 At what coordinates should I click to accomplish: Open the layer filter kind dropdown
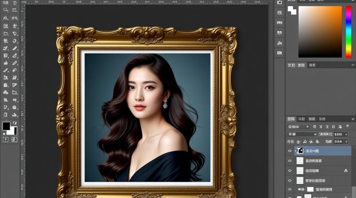click(299, 127)
